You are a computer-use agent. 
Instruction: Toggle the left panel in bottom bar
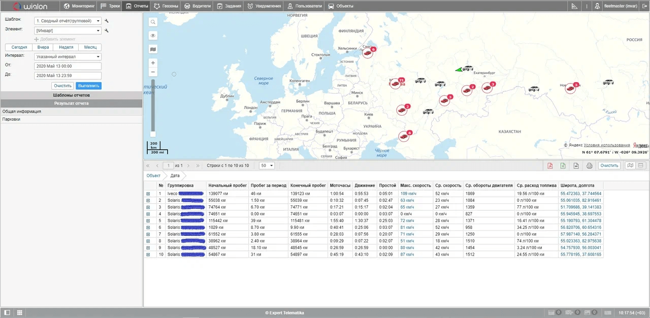tap(7, 313)
